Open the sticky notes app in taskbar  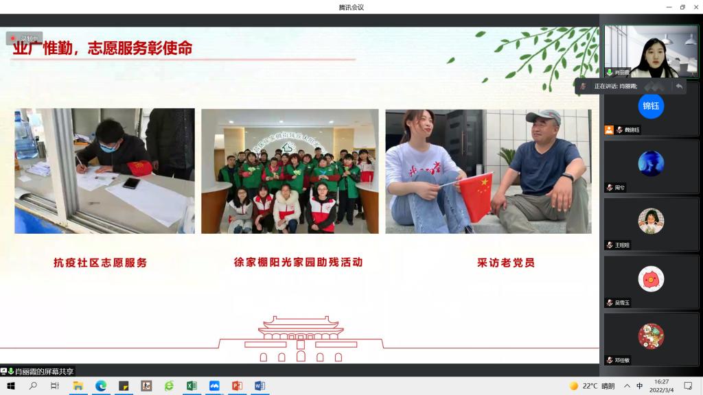click(124, 386)
